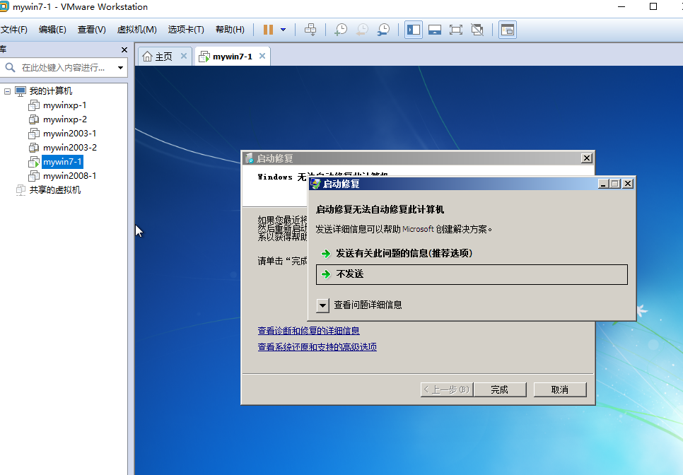Select mywin2003-1 virtual machine
The image size is (683, 475).
pyautogui.click(x=70, y=134)
